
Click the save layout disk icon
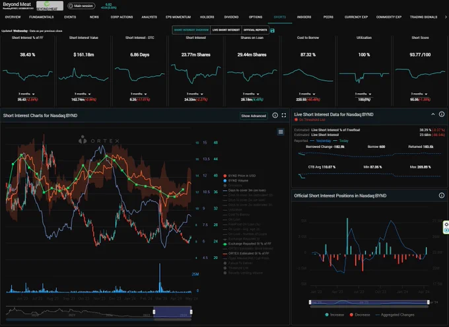pyautogui.click(x=272, y=30)
